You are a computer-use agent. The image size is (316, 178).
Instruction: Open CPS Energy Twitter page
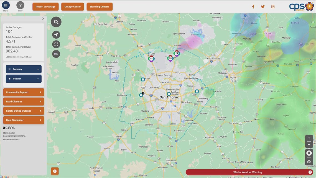pos(263,7)
